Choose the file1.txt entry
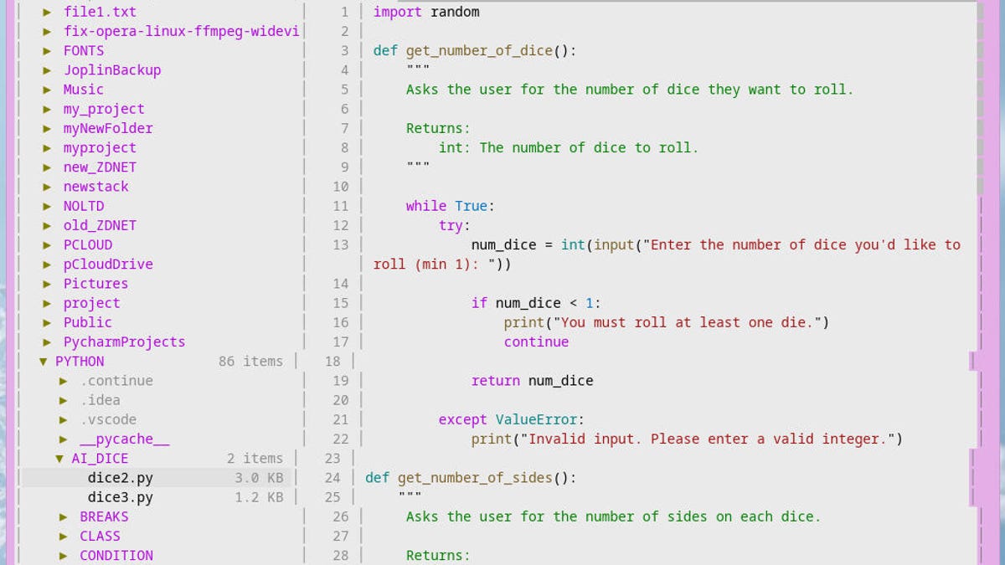The height and width of the screenshot is (565, 1005). [99, 12]
